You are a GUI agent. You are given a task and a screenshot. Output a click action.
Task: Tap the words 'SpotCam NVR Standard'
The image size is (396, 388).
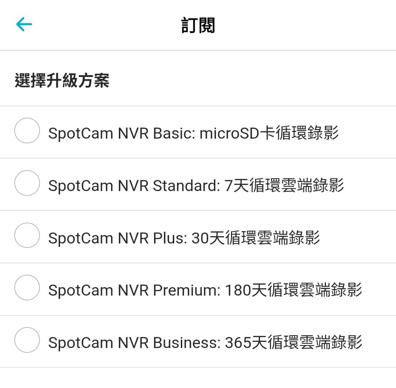point(132,186)
